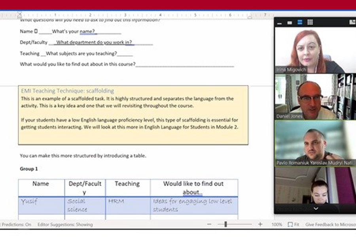Switch to single-speaker strip view
356x237 pixels.
point(290,23)
